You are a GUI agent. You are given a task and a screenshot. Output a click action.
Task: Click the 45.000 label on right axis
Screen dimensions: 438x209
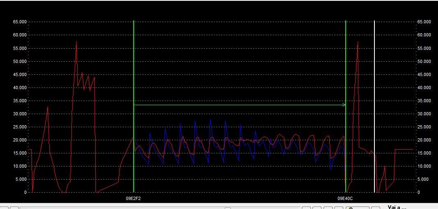424,74
